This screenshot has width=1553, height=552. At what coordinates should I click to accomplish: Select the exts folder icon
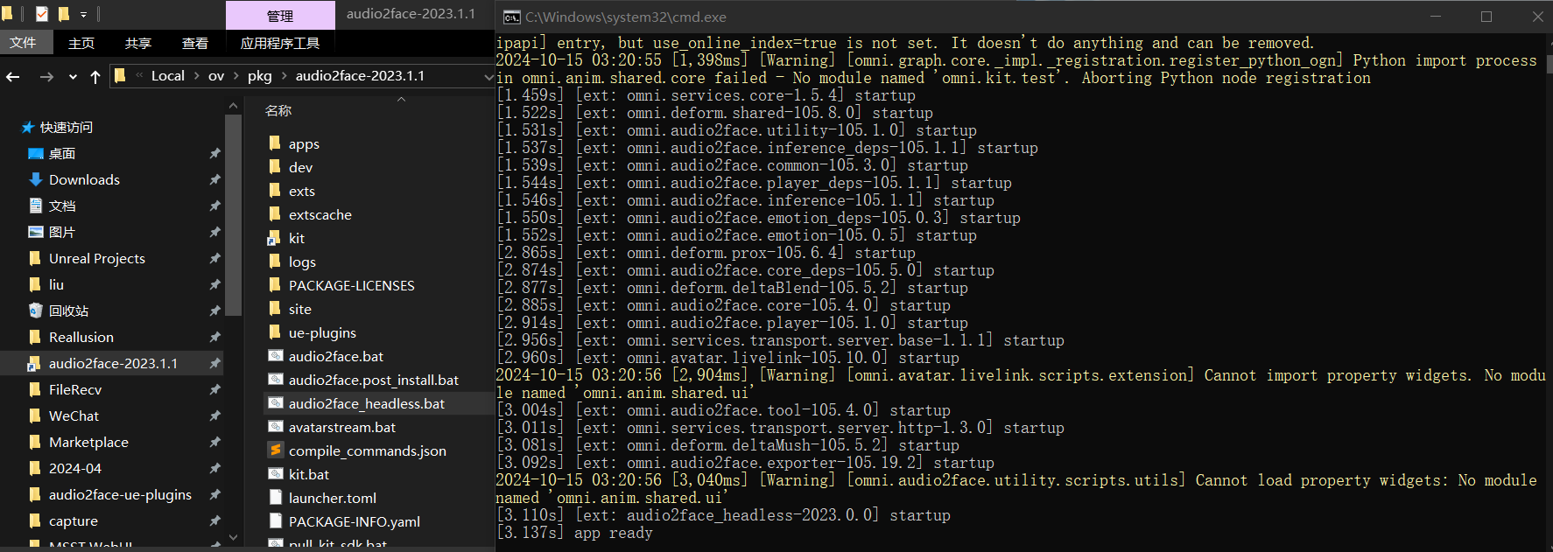(275, 191)
